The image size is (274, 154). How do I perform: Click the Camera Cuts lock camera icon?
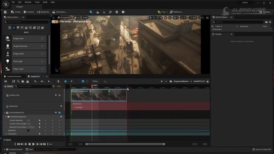(60, 95)
